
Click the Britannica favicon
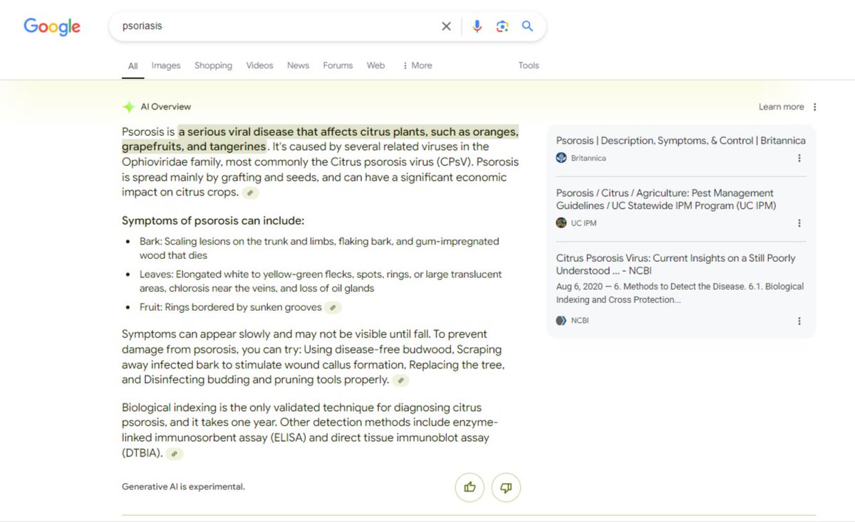pyautogui.click(x=561, y=158)
